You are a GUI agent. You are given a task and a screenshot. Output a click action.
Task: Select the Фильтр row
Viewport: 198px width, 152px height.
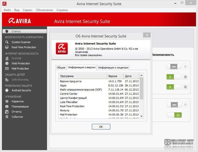click(99, 111)
